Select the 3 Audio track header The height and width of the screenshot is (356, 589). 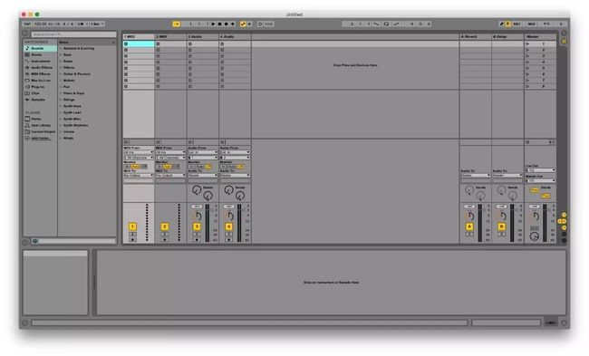[203, 37]
